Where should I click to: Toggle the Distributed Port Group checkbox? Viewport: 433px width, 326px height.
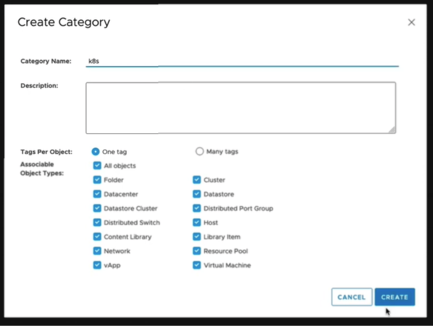pos(197,208)
